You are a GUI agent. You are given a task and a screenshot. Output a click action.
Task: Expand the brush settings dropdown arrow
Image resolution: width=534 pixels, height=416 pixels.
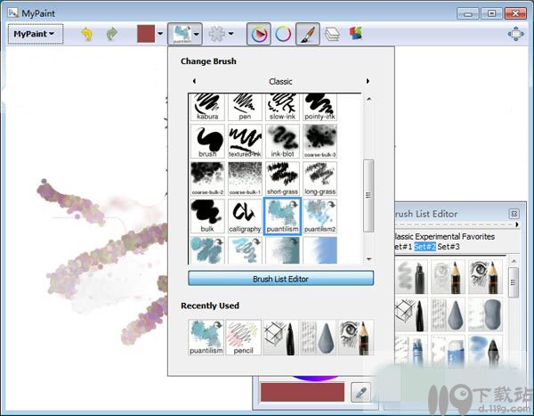pos(231,34)
